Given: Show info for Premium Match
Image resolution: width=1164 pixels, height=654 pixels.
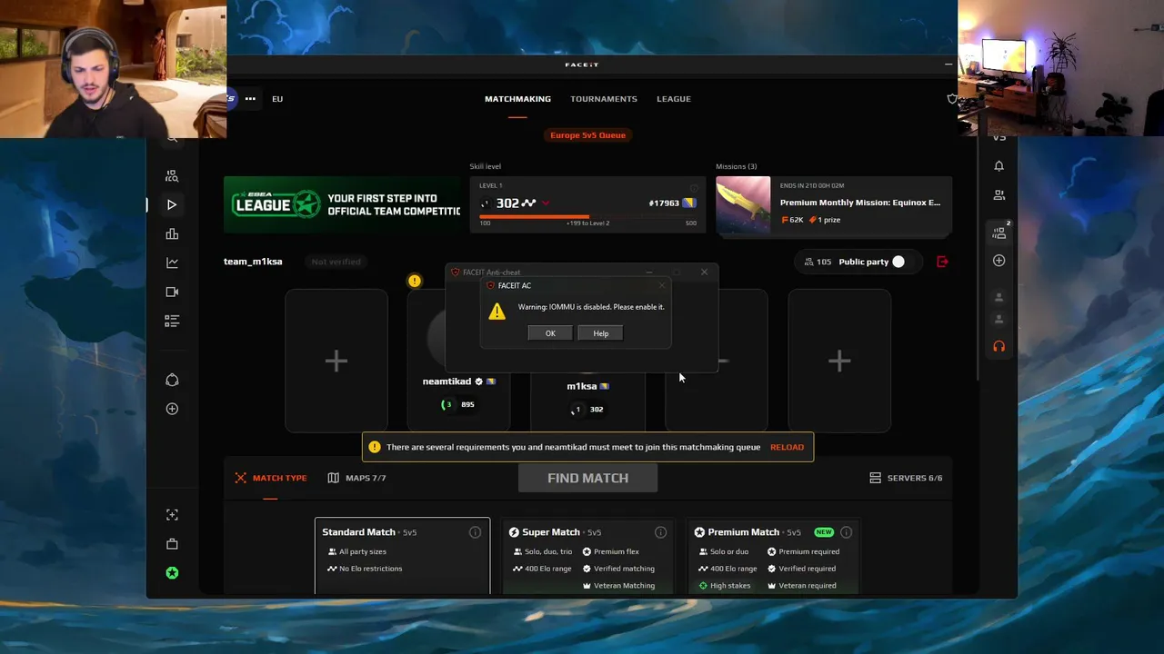Looking at the screenshot, I should tap(846, 532).
